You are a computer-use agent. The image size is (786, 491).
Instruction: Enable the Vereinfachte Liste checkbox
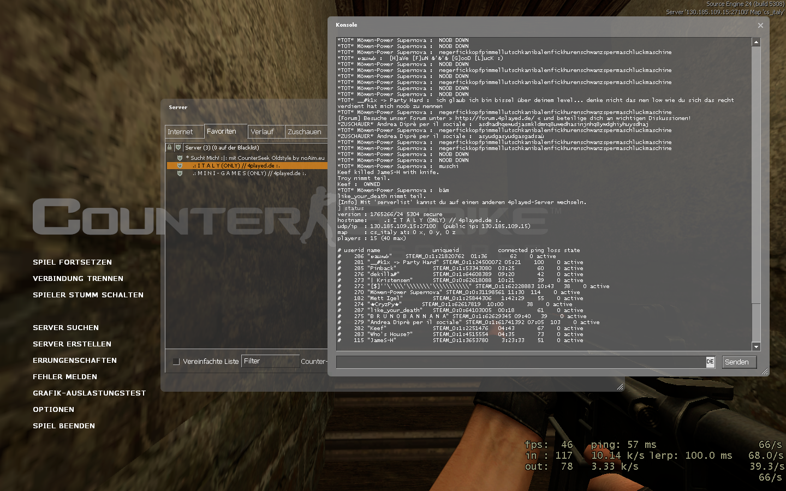(176, 362)
